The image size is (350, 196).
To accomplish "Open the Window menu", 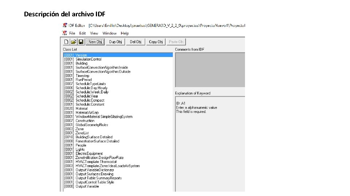I will click(x=109, y=33).
